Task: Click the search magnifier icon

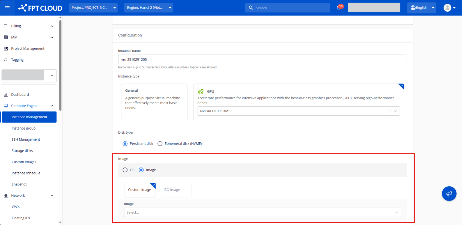Action: coord(251,8)
